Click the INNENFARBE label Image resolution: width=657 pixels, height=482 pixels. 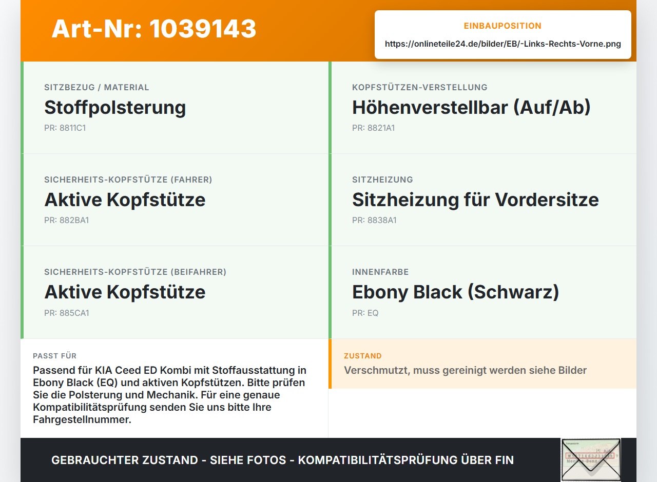click(x=380, y=272)
